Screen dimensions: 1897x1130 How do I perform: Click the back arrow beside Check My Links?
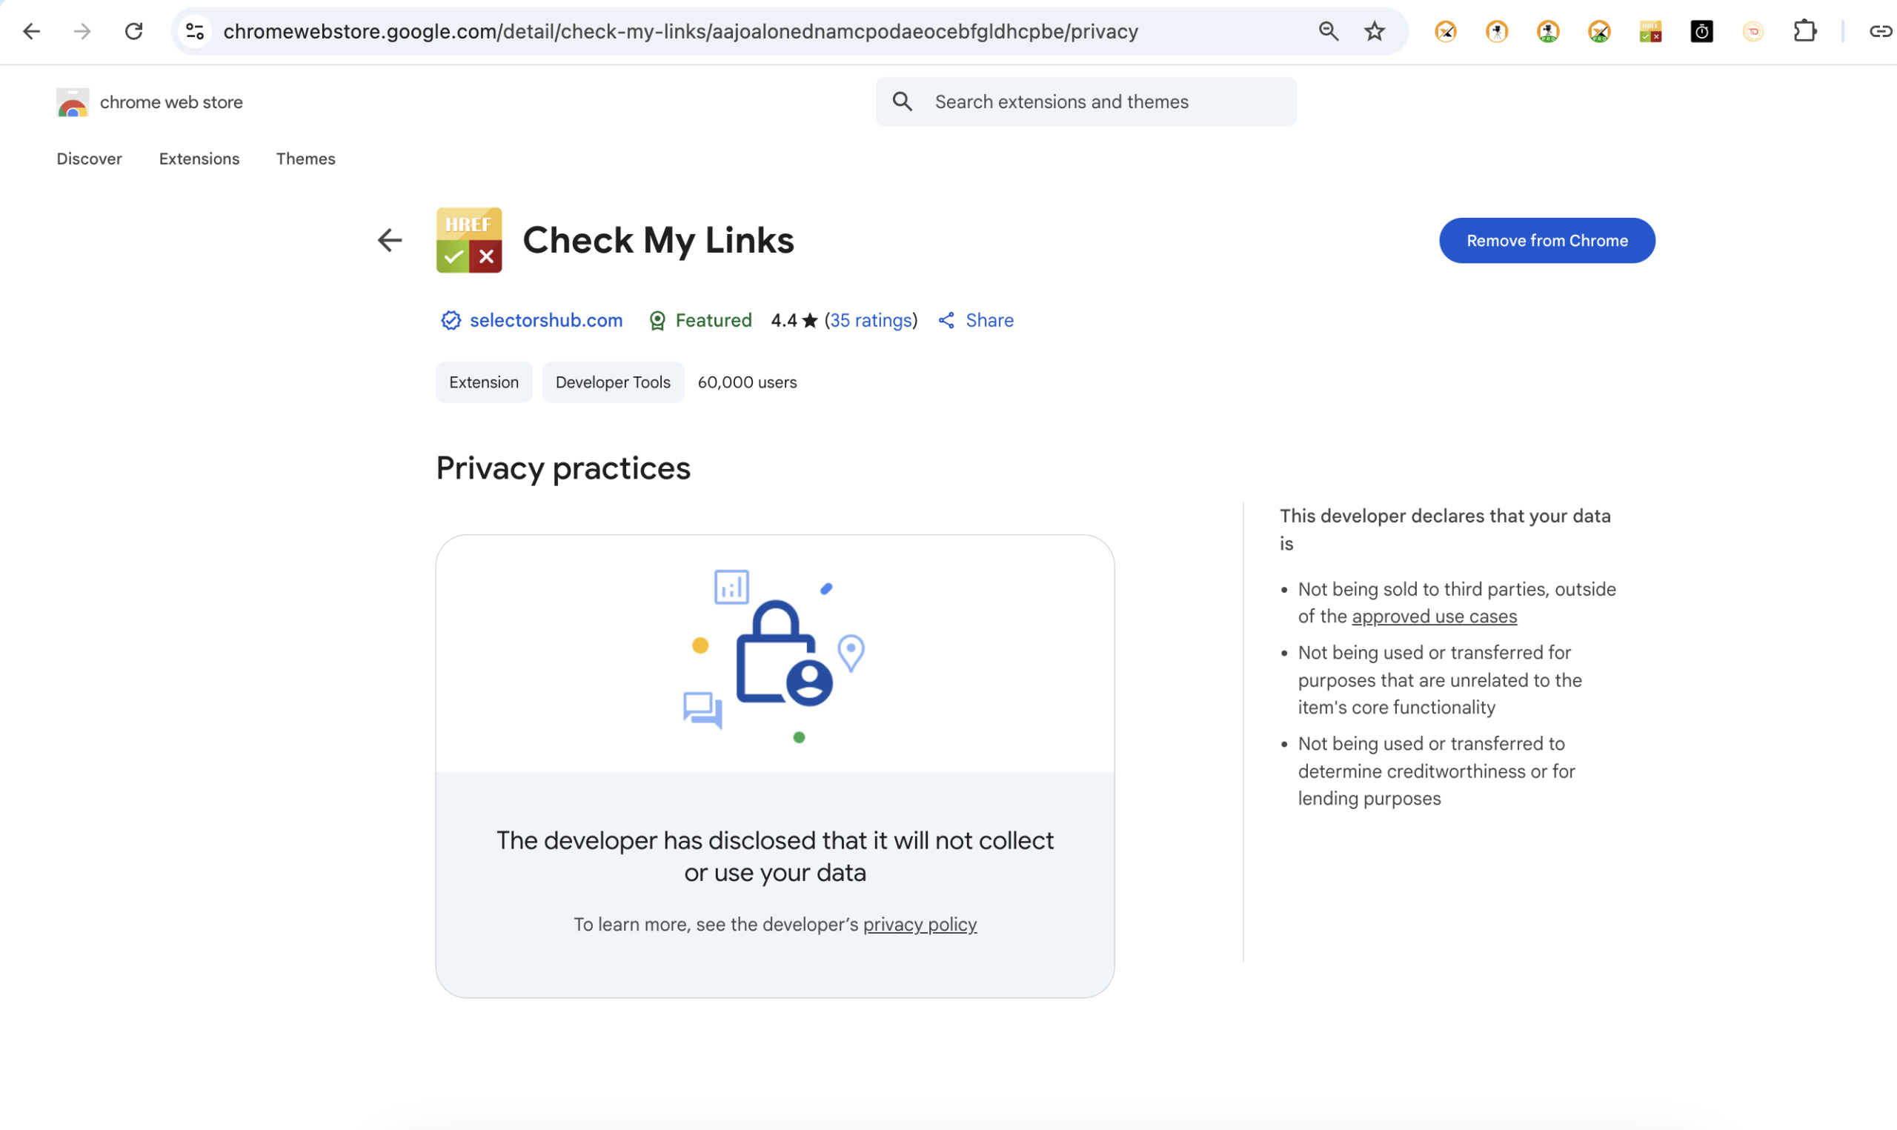390,241
